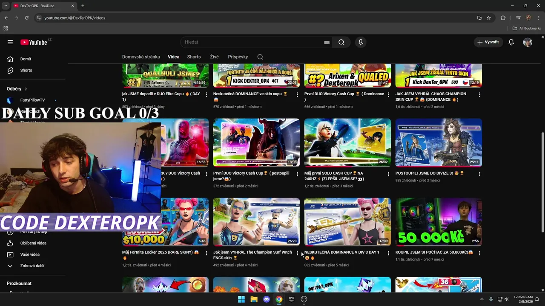Open File Explorer from the taskbar
Screen dimensions: 545x306
pyautogui.click(x=254, y=299)
